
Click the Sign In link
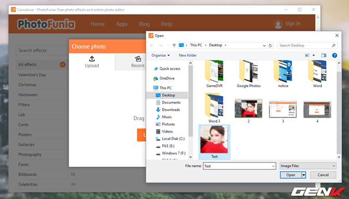click(x=293, y=23)
